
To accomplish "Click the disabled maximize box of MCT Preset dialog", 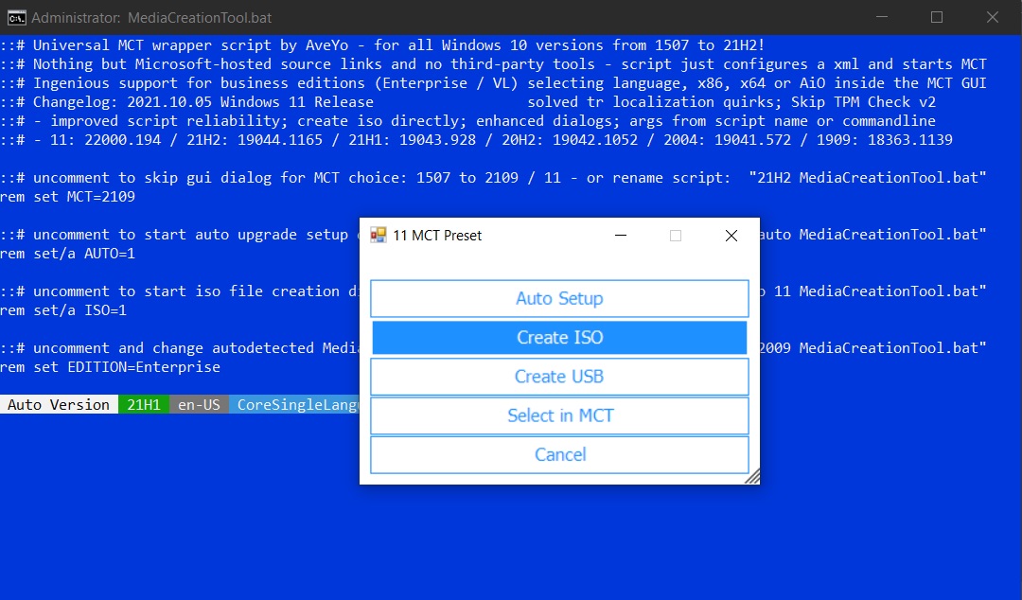I will pos(676,236).
